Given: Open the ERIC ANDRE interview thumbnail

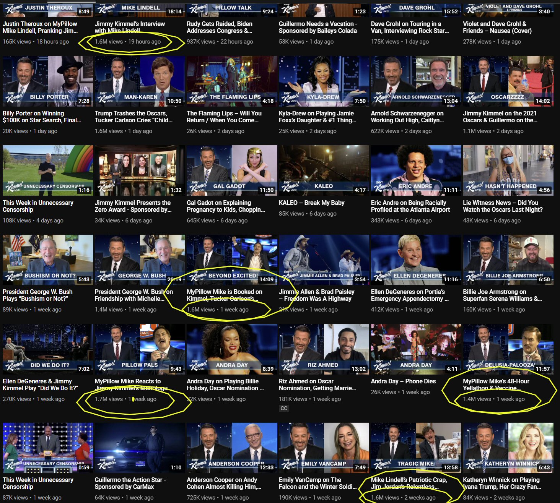Looking at the screenshot, I should click(416, 170).
